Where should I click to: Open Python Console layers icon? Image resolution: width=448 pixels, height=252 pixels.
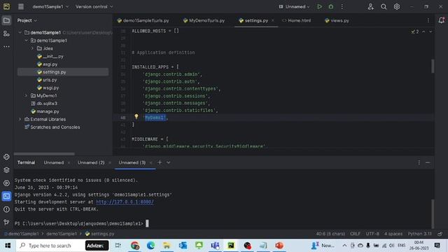[x=6, y=170]
